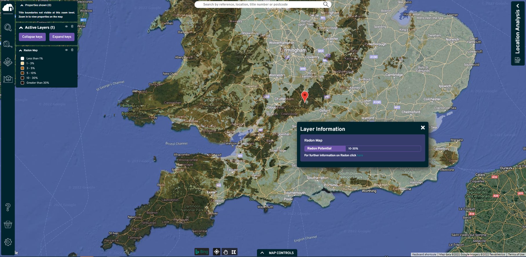
Task: Collapse the Properties shown panel
Action: click(x=22, y=5)
